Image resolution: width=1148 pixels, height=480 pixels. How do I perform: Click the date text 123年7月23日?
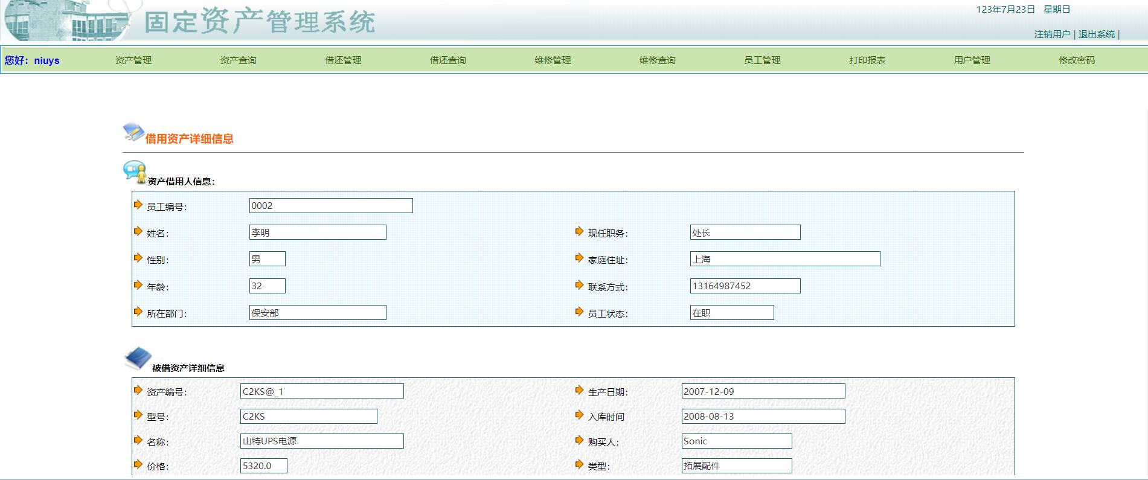click(x=1005, y=10)
